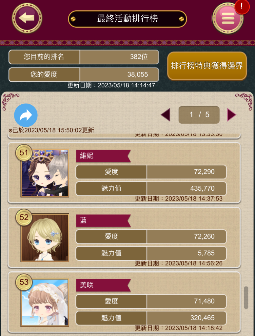
Task: Tap the 您目前的排名 382位 row
Action: [x=84, y=57]
